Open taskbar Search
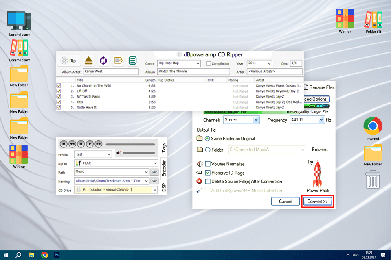The height and width of the screenshot is (260, 391). pyautogui.click(x=18, y=255)
